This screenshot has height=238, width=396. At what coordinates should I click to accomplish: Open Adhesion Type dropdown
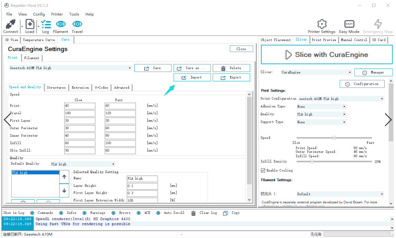(344, 107)
